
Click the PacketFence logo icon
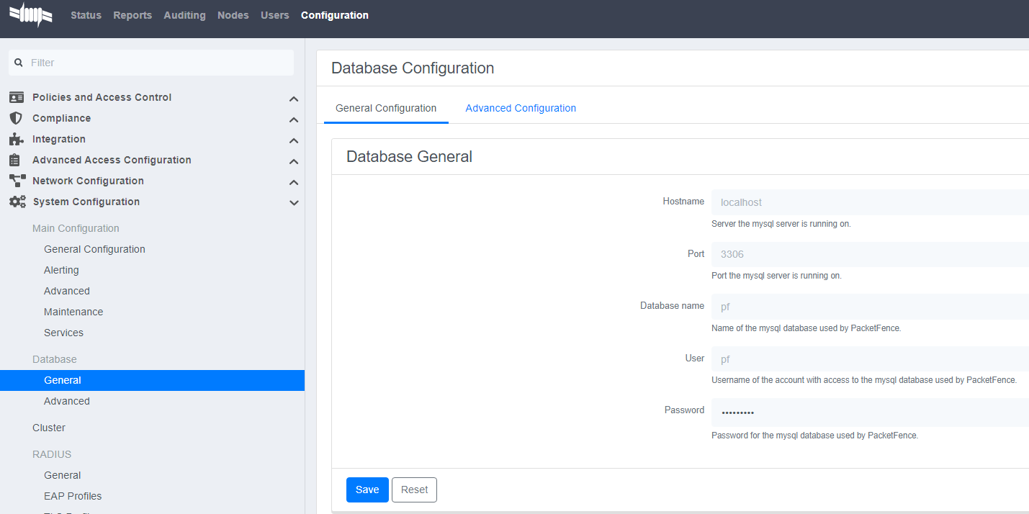click(x=31, y=15)
